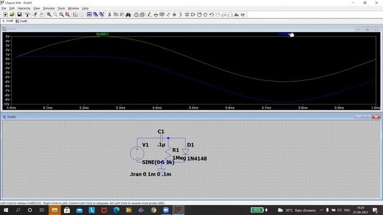Image resolution: width=383 pixels, height=215 pixels.
Task: Open the Help menu
Action: [x=85, y=8]
